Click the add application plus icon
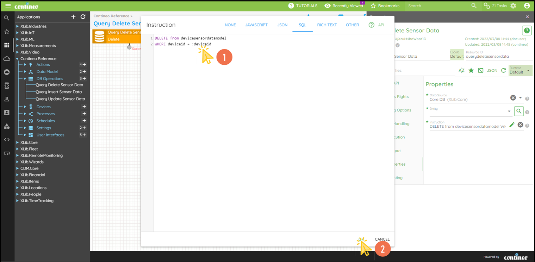This screenshot has height=262, width=535. point(73,17)
